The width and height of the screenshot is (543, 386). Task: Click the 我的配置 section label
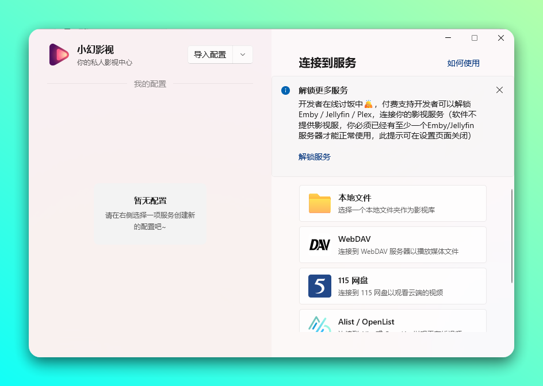tap(150, 84)
